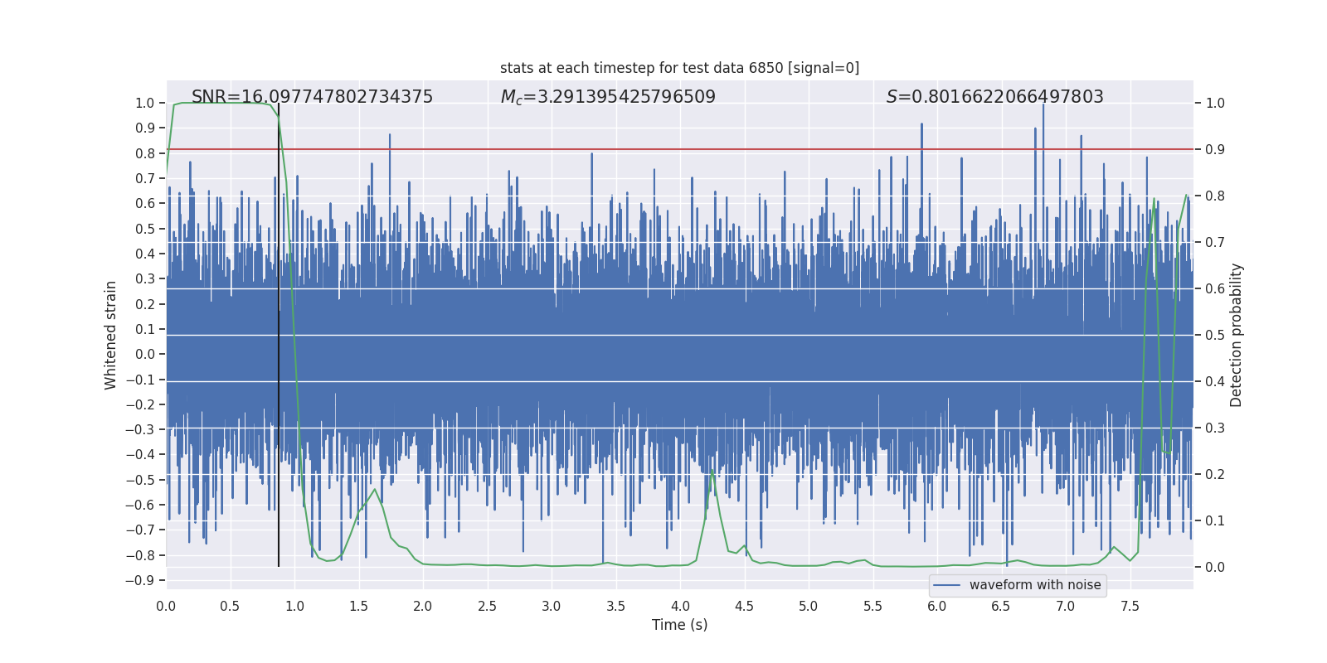Click the green curve bump near 1.6 seconds
This screenshot has width=1327, height=663.
[x=375, y=490]
